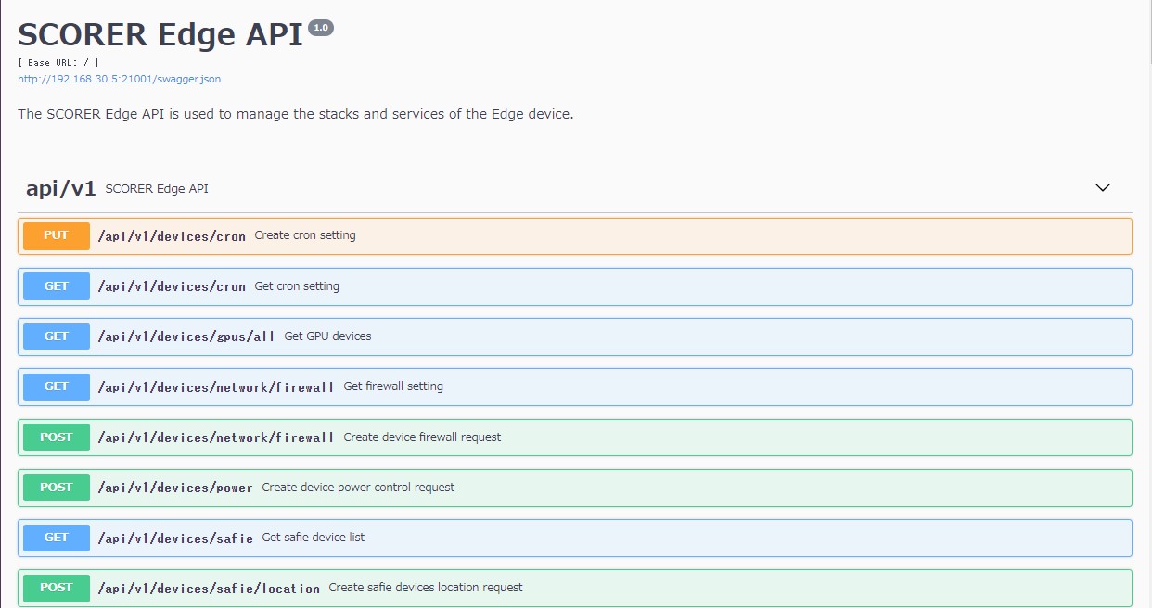The width and height of the screenshot is (1152, 608).
Task: Click POST badge for the power control endpoint
Action: click(57, 488)
